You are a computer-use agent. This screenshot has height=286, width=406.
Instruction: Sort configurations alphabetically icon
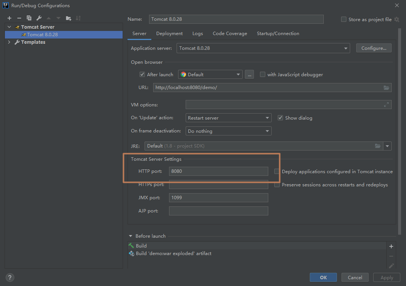(78, 18)
